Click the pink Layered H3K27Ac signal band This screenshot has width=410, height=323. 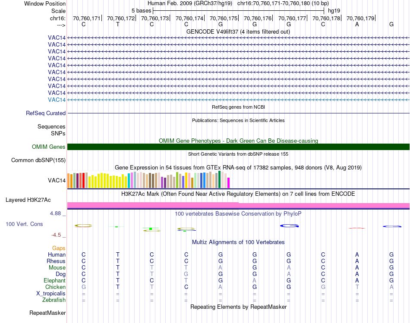click(238, 205)
